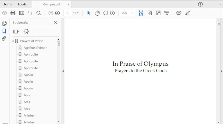Go to next page arrow
Screen dimensions: 223x124
58,13
